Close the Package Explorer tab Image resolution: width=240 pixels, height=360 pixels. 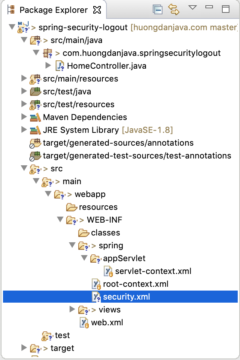click(x=97, y=10)
